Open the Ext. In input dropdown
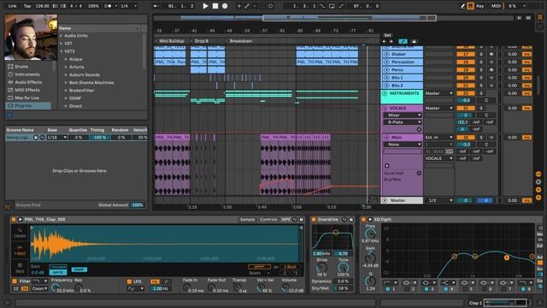This screenshot has height=308, width=547. pos(438,137)
